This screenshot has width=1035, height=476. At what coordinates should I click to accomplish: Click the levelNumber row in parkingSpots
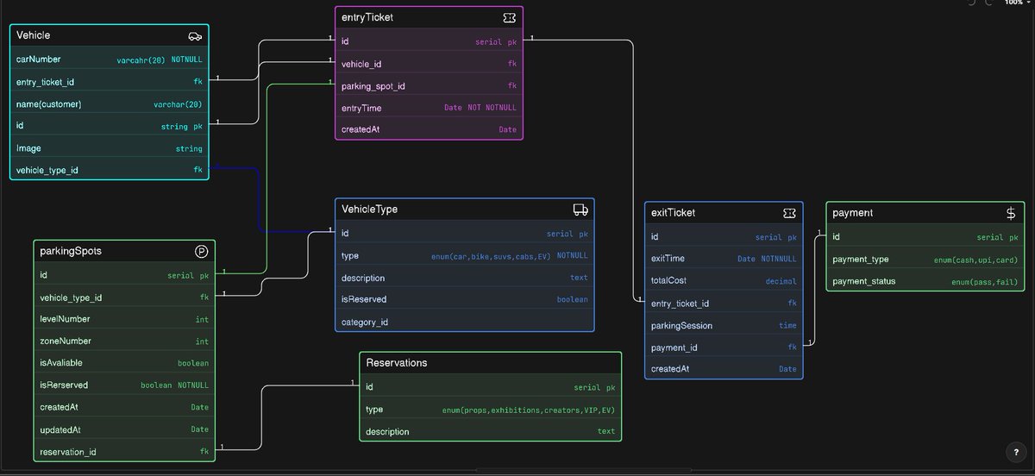coord(125,319)
